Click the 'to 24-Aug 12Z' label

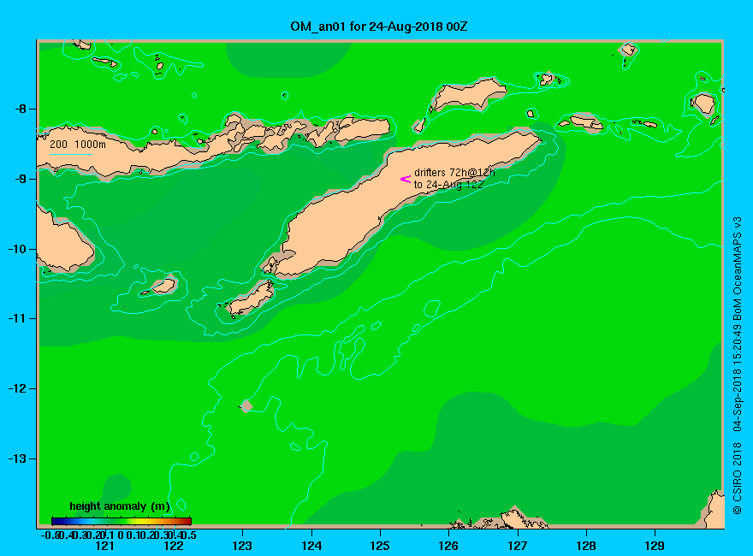pyautogui.click(x=448, y=185)
